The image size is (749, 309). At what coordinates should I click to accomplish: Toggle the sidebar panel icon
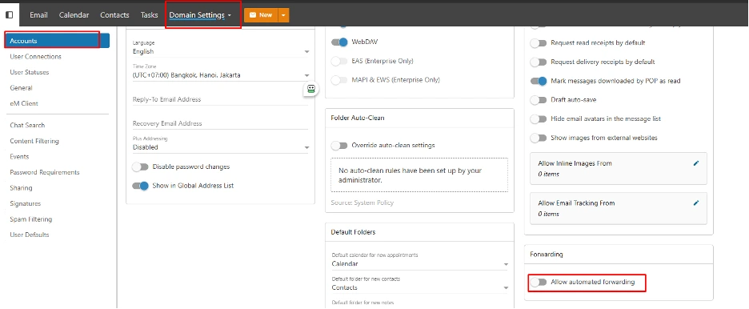(9, 14)
